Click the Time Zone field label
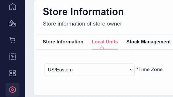The height and width of the screenshot is (97, 173). 151,69
